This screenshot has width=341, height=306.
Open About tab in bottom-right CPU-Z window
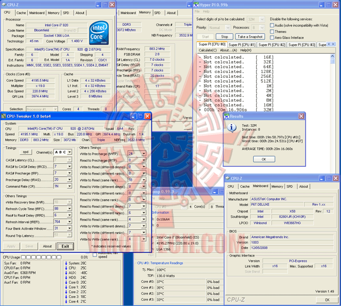click(303, 186)
